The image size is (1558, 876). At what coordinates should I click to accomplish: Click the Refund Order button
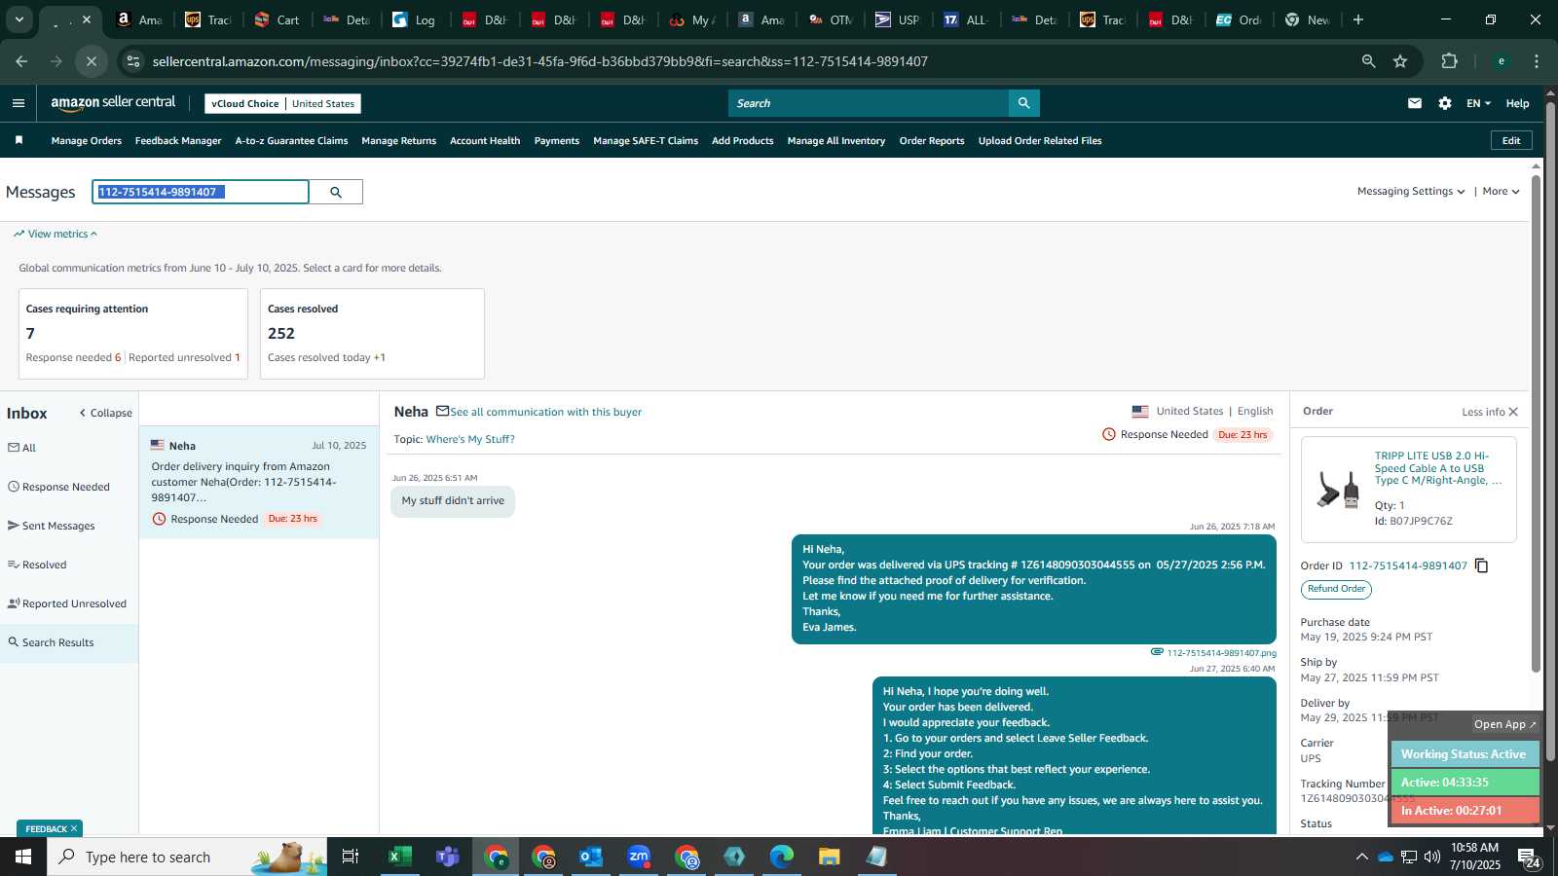pyautogui.click(x=1336, y=589)
